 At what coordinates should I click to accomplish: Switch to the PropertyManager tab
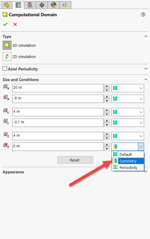[x=18, y=5]
